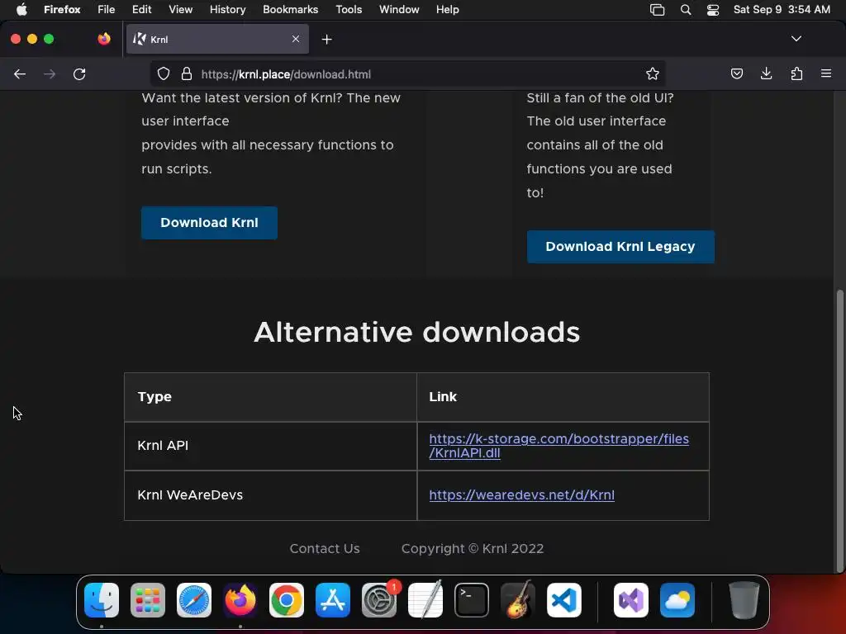The height and width of the screenshot is (634, 846).
Task: Open the History menu
Action: click(228, 10)
